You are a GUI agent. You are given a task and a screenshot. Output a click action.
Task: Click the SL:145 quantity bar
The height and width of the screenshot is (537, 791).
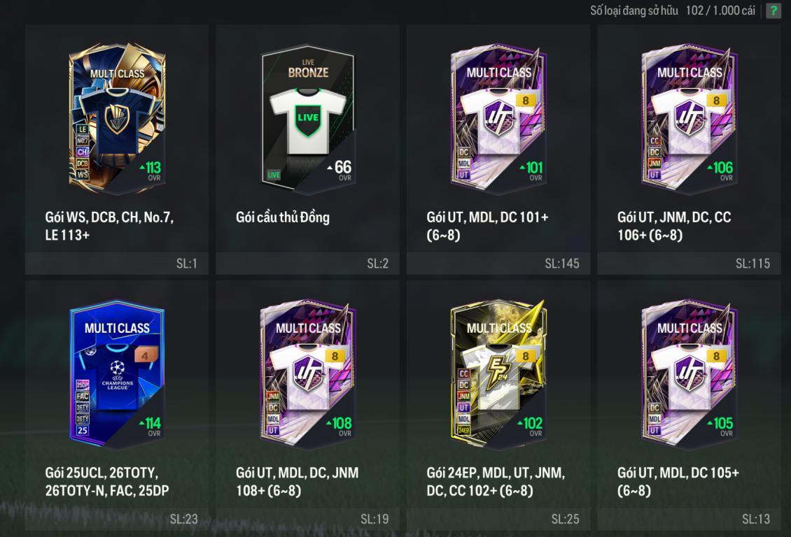tap(498, 264)
